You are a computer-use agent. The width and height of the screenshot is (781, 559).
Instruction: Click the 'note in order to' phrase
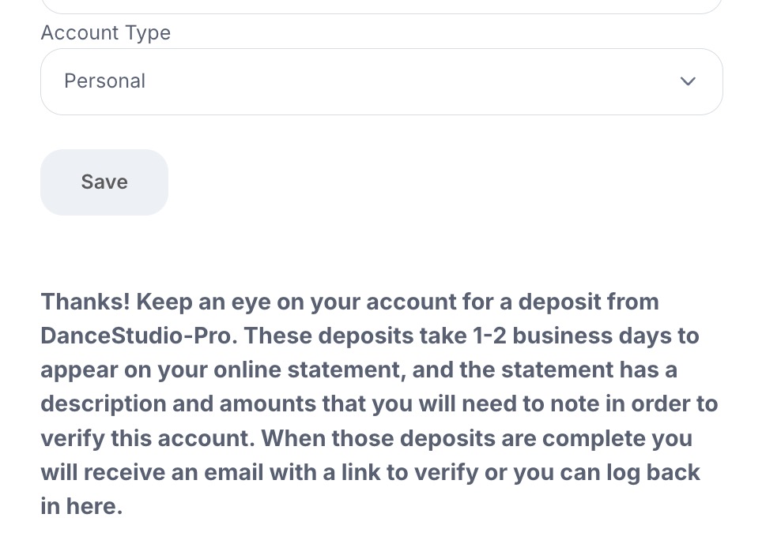[634, 403]
